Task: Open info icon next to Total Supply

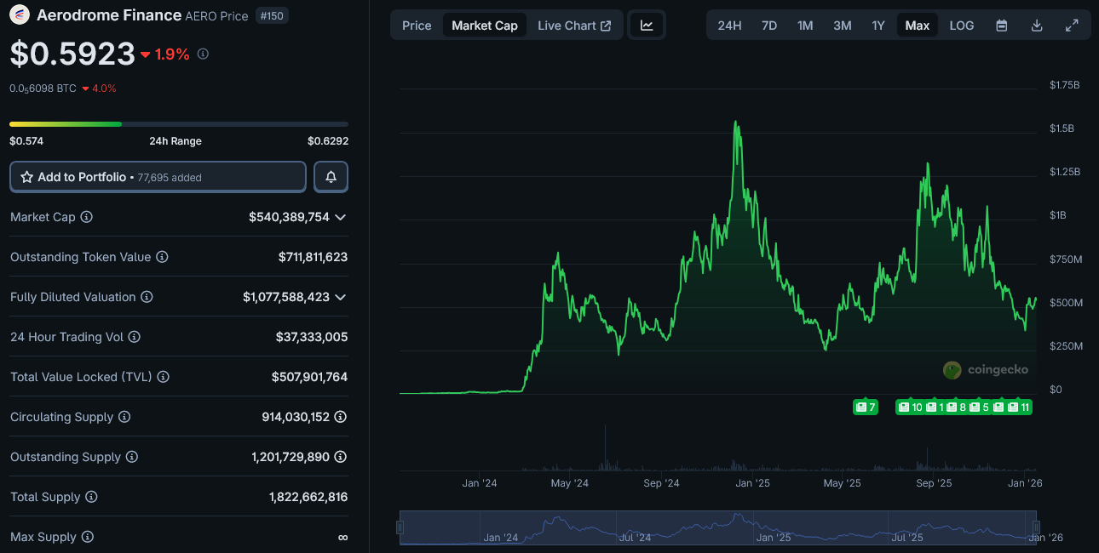Action: (91, 497)
